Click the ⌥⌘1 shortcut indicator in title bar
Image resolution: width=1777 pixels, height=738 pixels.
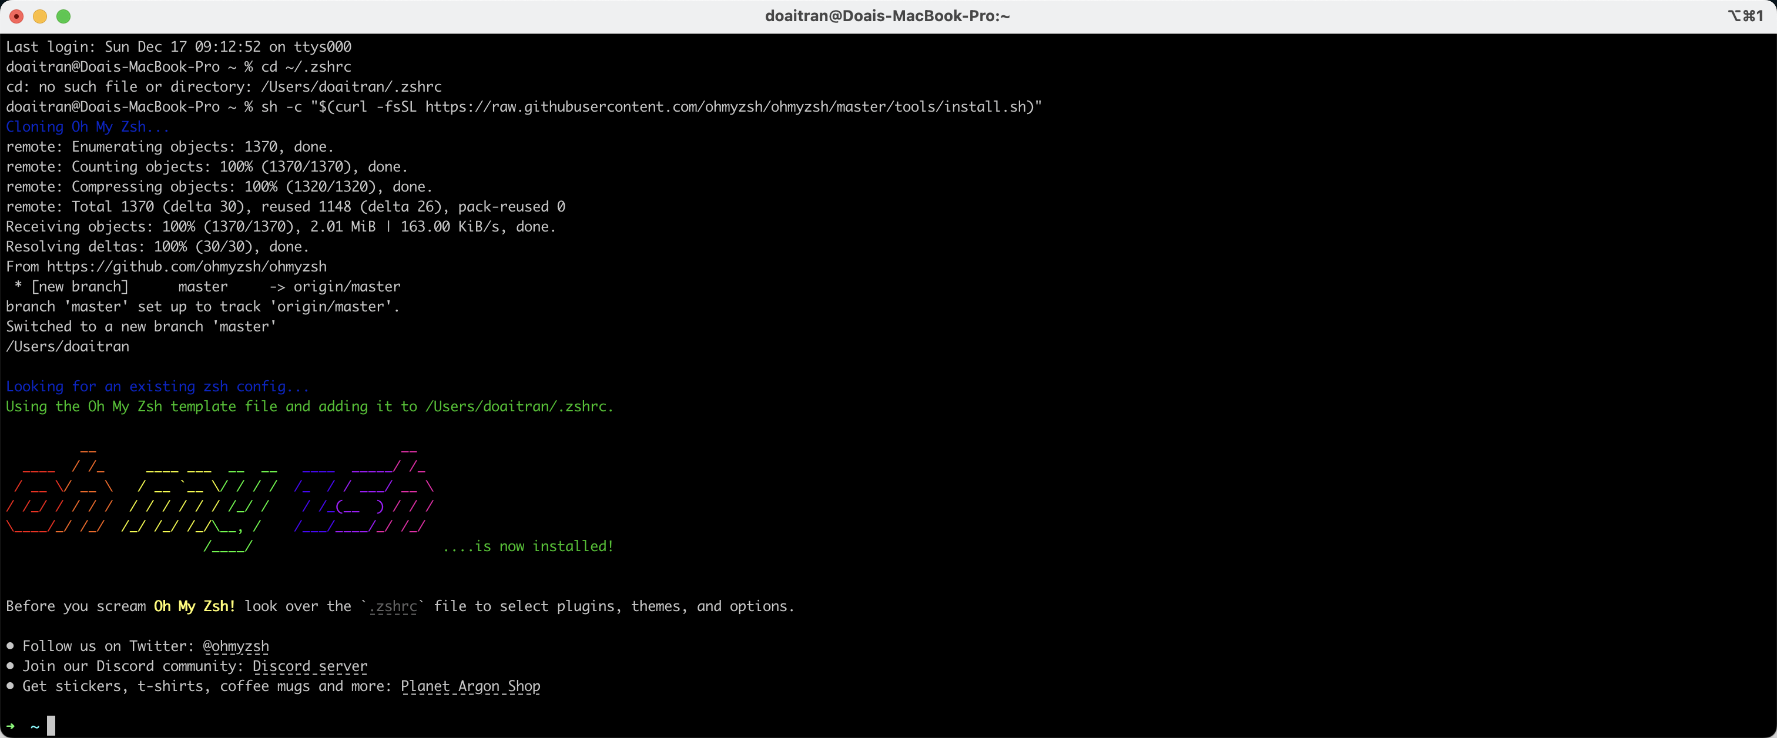(x=1745, y=16)
